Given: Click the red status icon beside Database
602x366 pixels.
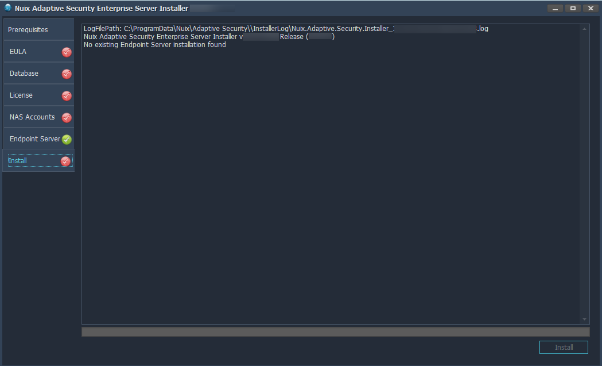Looking at the screenshot, I should tap(67, 74).
